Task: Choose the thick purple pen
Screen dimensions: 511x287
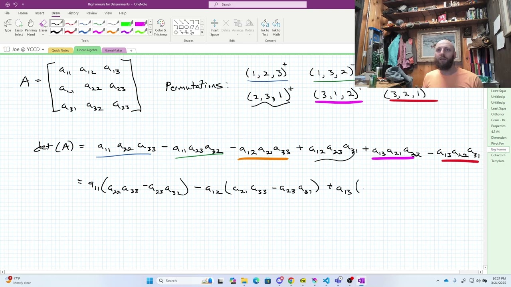Action: (127, 31)
